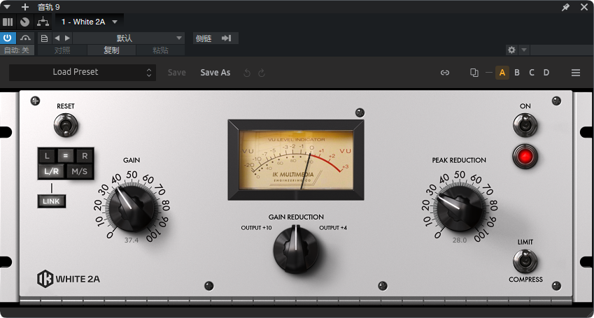
Task: Click the GAIN knob
Action: point(132,208)
